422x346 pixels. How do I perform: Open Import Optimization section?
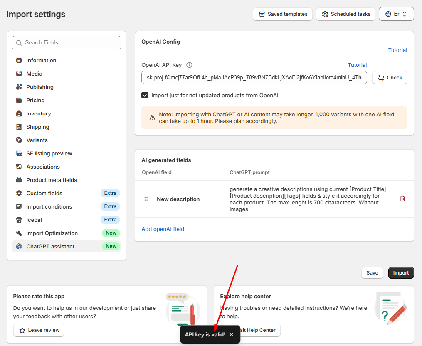click(x=67, y=233)
